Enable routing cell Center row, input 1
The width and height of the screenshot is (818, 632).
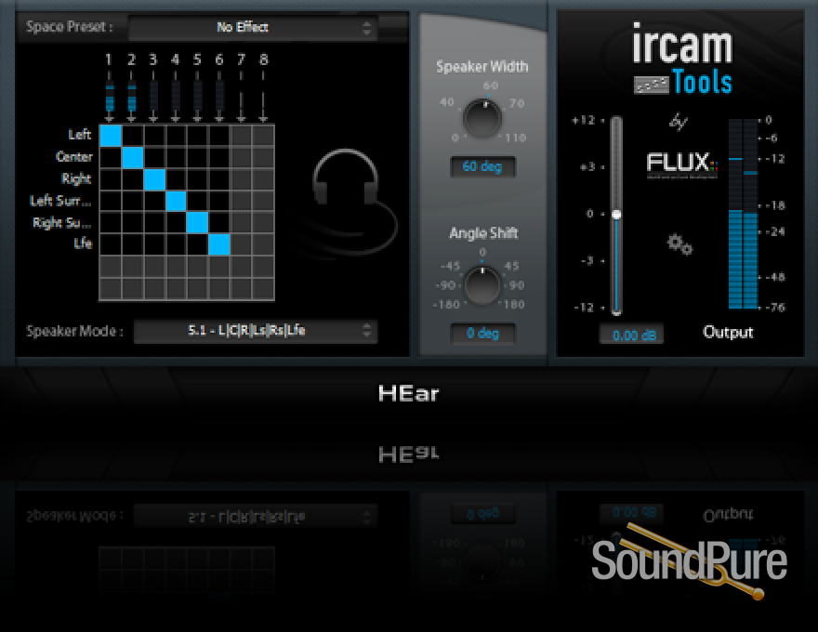coord(111,157)
